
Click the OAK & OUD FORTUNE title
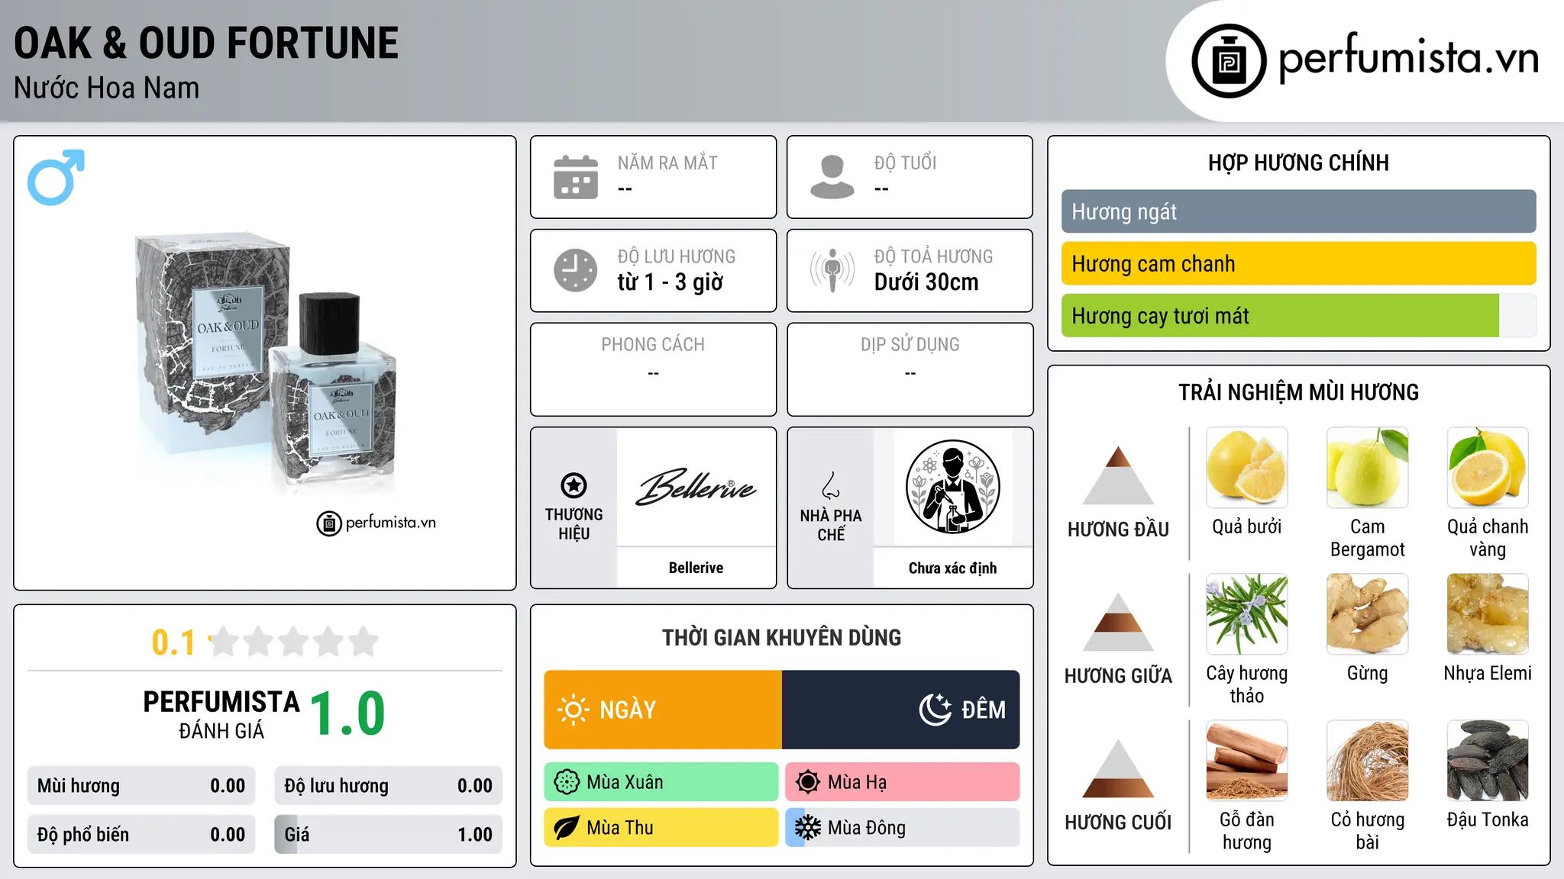click(x=206, y=43)
